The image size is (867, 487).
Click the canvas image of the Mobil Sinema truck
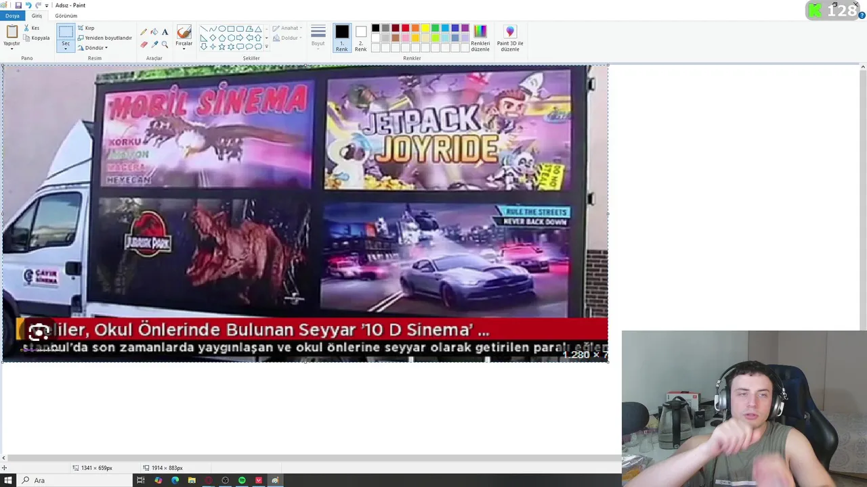pos(305,213)
